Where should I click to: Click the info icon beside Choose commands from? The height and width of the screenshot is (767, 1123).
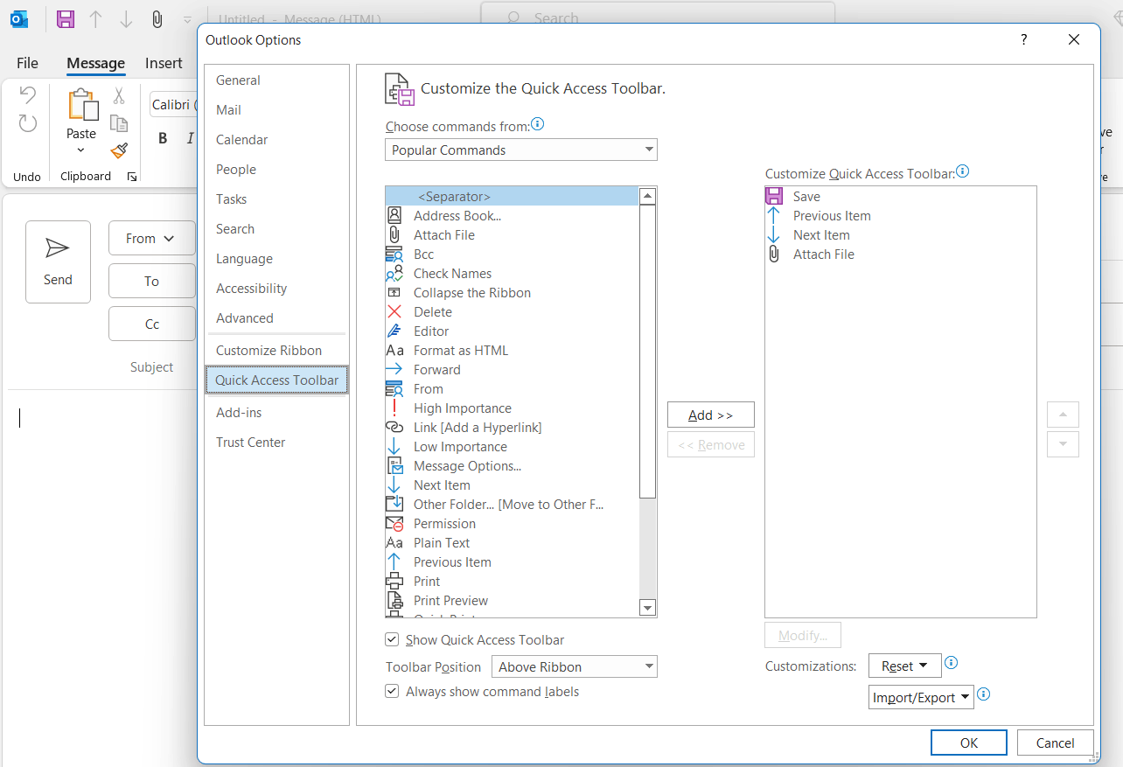point(538,125)
